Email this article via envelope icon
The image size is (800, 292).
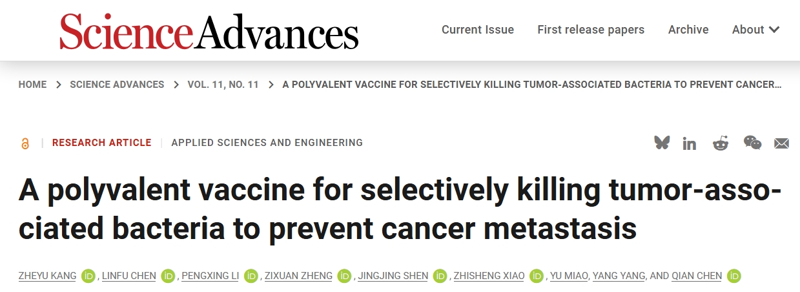[782, 143]
